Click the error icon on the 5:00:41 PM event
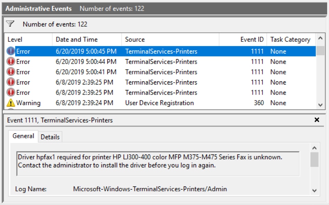Image resolution: width=329 pixels, height=205 pixels. coord(11,72)
